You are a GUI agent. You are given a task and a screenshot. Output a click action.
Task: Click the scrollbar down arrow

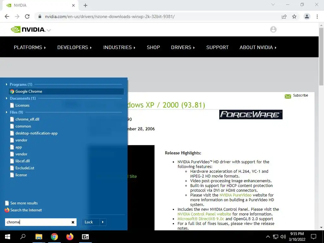(x=321, y=228)
